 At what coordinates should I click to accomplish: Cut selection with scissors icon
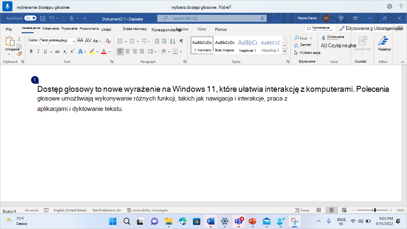[x=19, y=39]
